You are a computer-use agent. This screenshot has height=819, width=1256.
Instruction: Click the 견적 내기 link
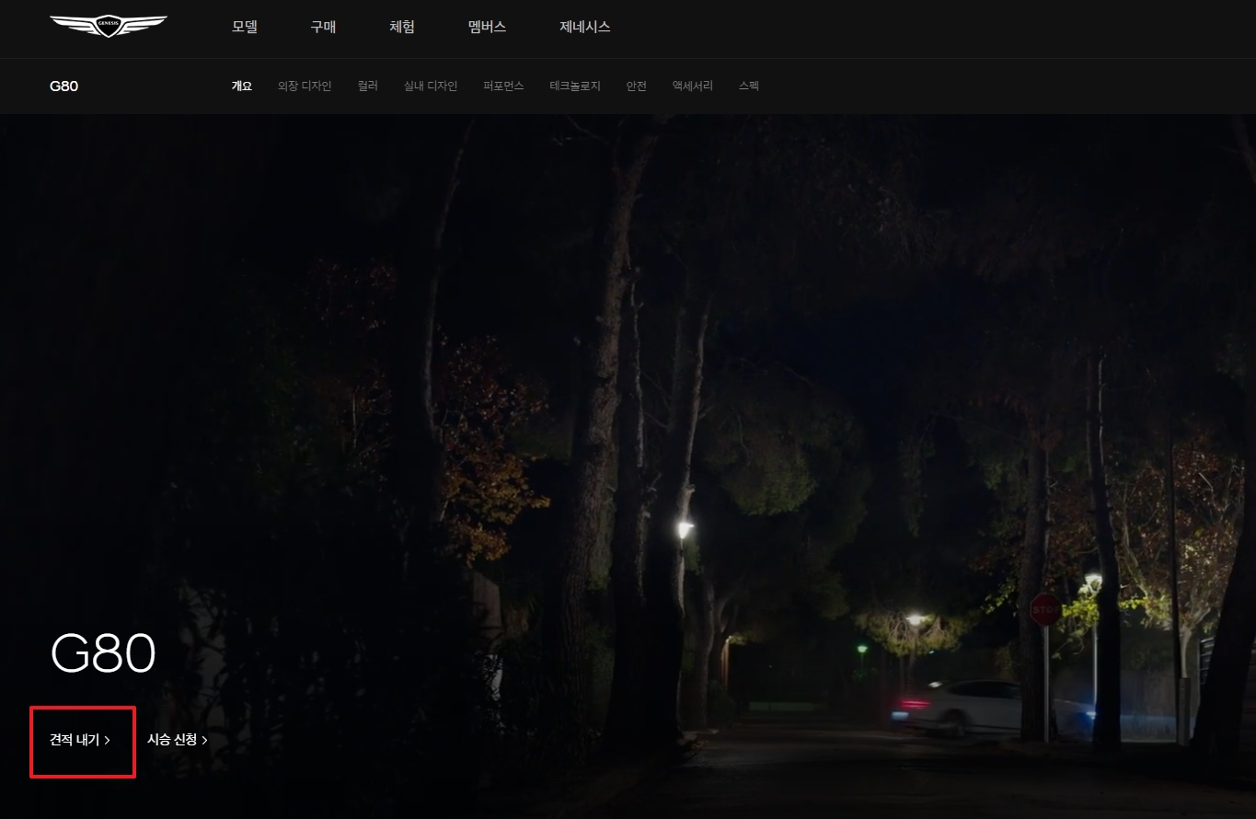coord(80,739)
